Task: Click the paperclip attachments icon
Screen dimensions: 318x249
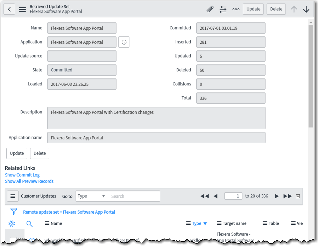Action: [x=210, y=9]
